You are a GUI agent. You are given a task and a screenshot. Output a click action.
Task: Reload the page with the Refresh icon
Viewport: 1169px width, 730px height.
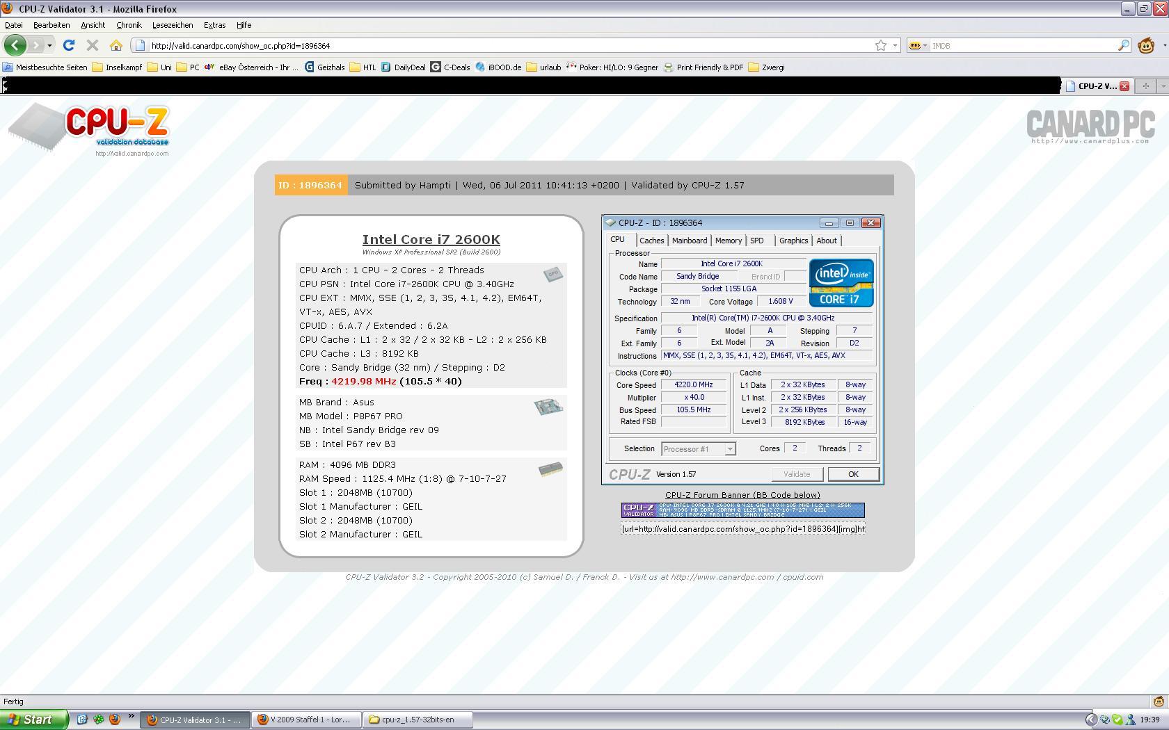[68, 45]
